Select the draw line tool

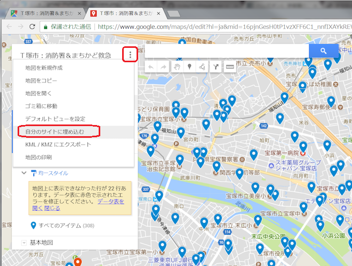coord(202,66)
